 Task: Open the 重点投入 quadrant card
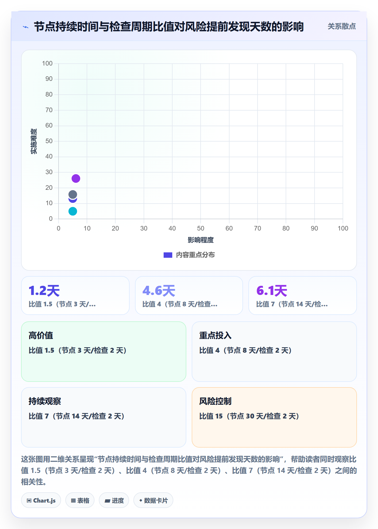tap(274, 352)
